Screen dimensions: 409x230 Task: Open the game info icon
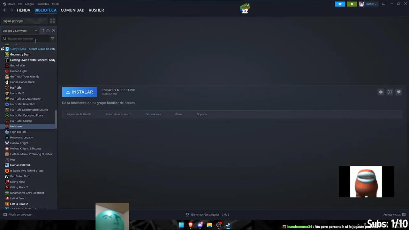click(x=390, y=92)
